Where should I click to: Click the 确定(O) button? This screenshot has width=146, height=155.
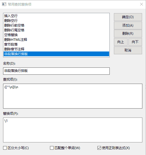pyautogui.click(x=128, y=17)
